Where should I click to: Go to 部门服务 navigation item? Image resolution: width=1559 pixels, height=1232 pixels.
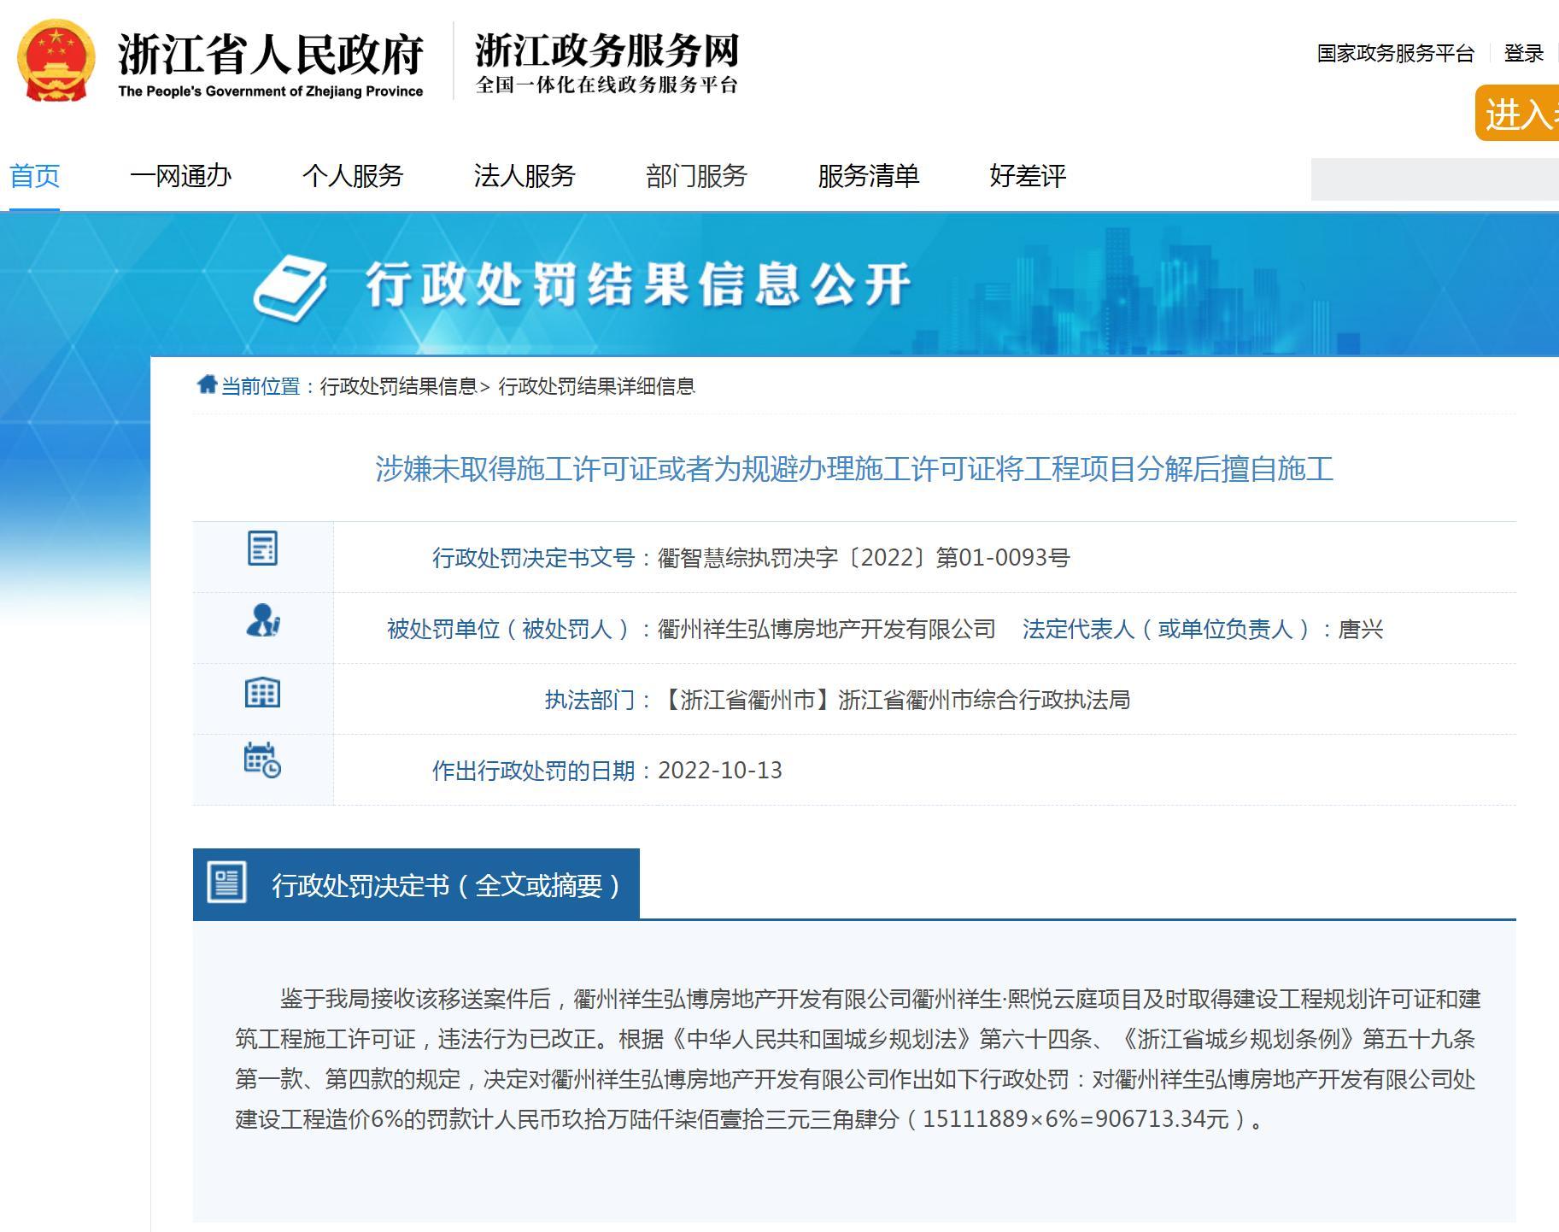(696, 177)
